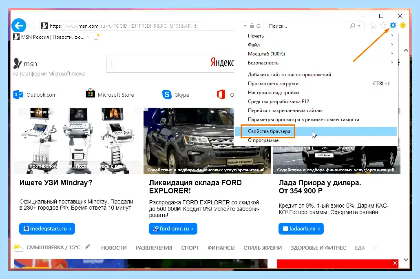
Task: Open the СТИЛЬ ЖИЗНИ section
Action: coord(263,248)
